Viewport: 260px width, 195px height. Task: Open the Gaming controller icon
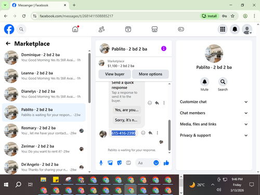181,29
